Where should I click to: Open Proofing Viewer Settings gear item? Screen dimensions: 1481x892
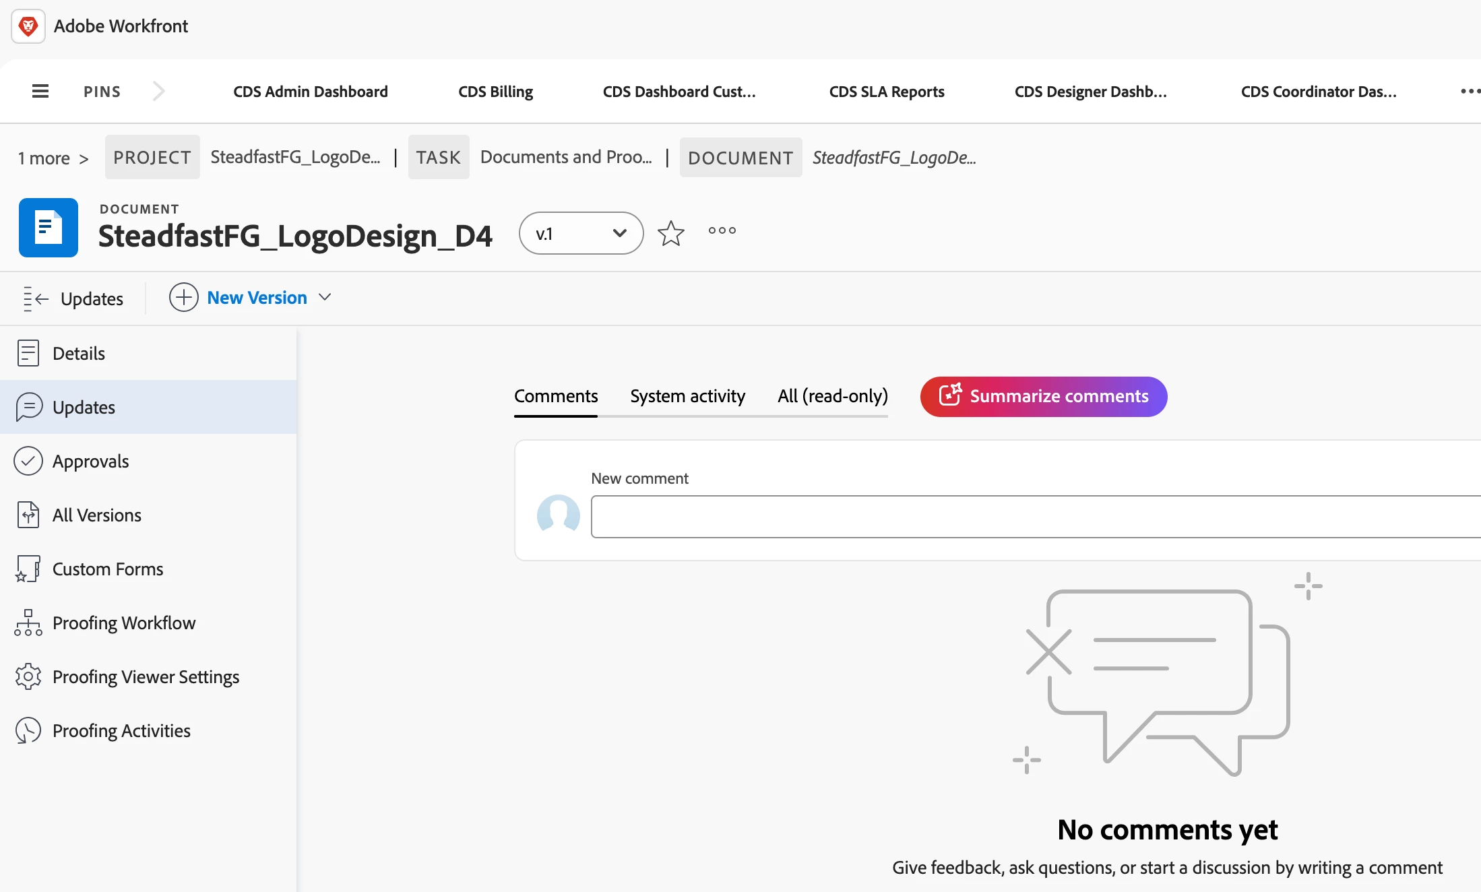pyautogui.click(x=146, y=676)
